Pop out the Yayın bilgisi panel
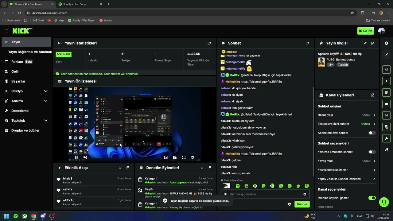Viewport: 393px width, 221px height. [372, 43]
